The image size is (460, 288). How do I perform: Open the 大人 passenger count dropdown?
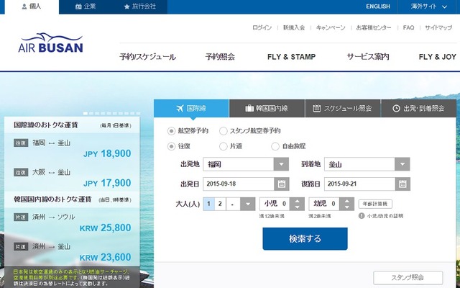click(247, 204)
